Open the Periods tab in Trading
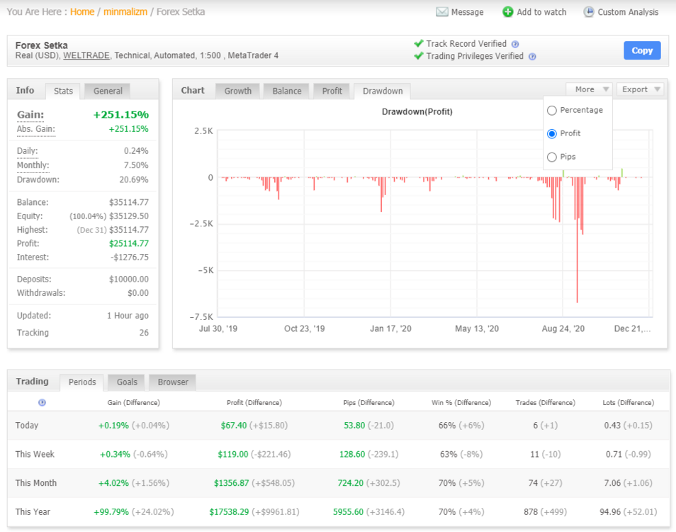Image resolution: width=676 pixels, height=532 pixels. coord(82,382)
